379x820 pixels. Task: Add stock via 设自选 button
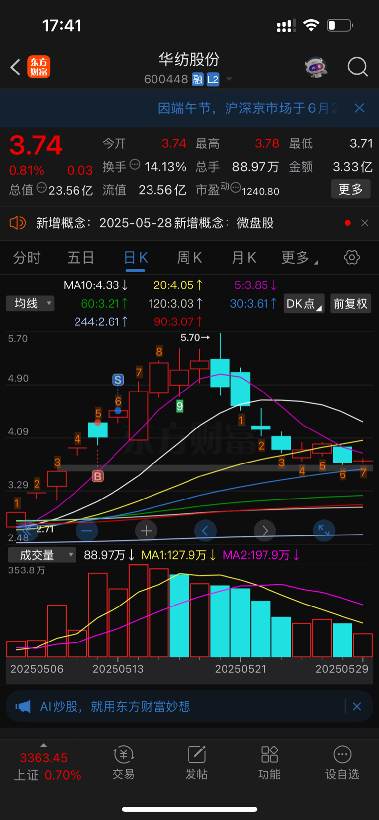pos(342,763)
